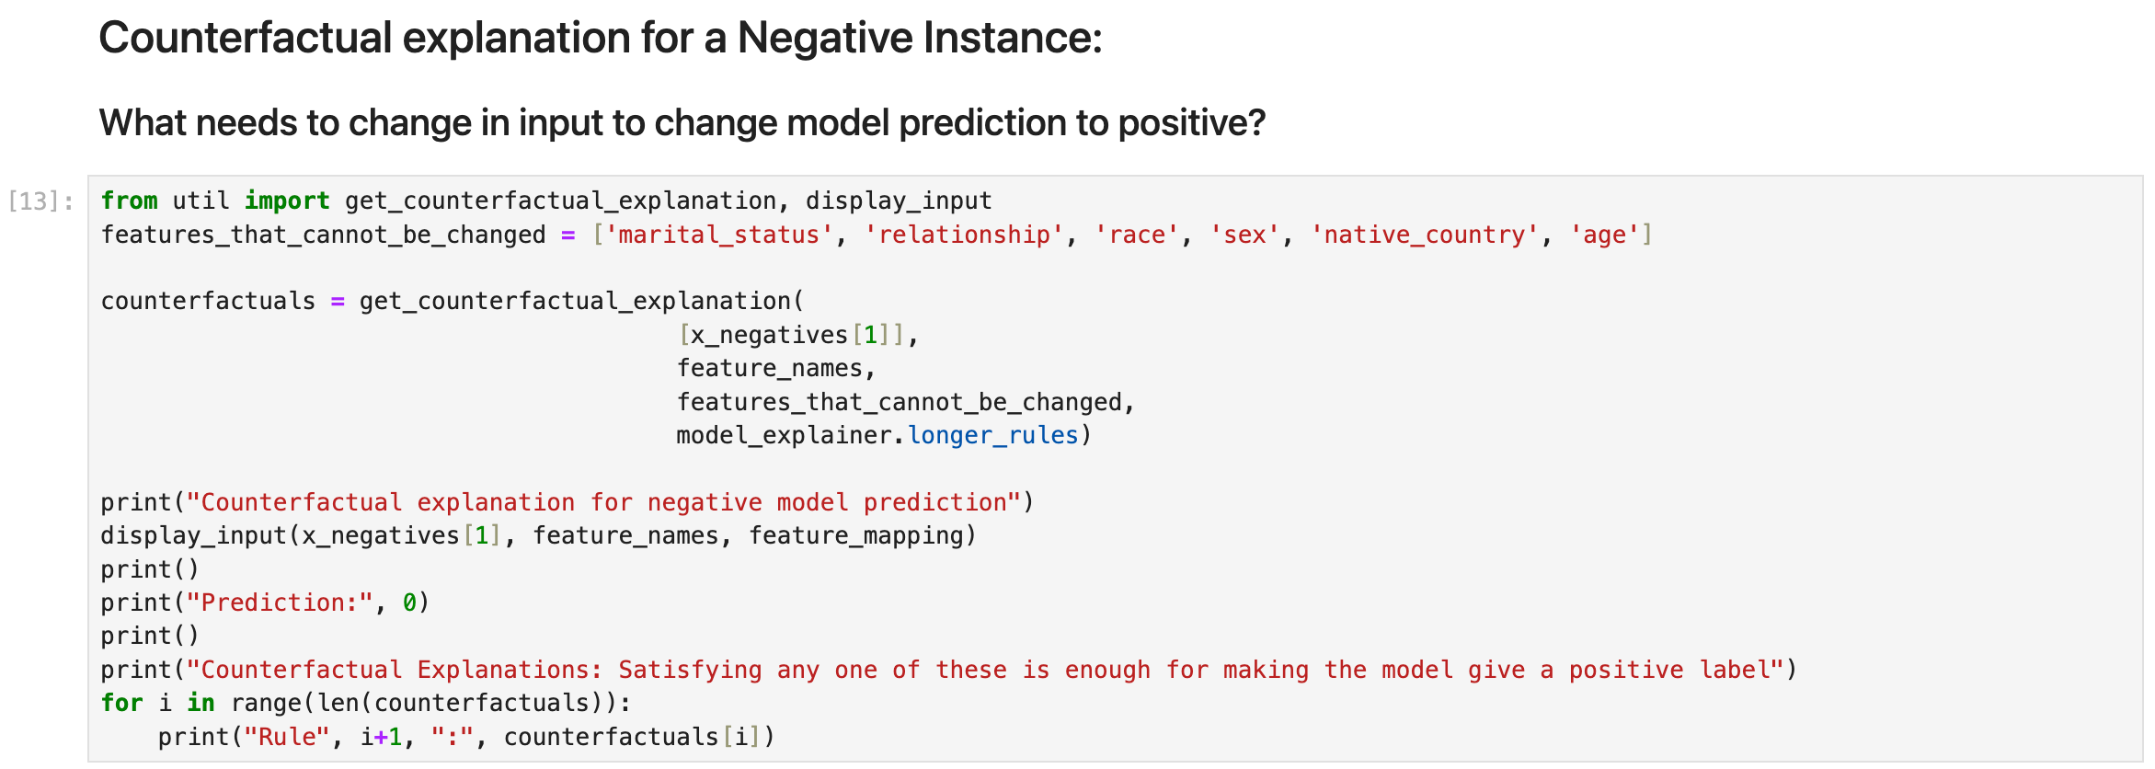Click the 'race' string in the list
The height and width of the screenshot is (769, 2155).
click(x=1137, y=235)
